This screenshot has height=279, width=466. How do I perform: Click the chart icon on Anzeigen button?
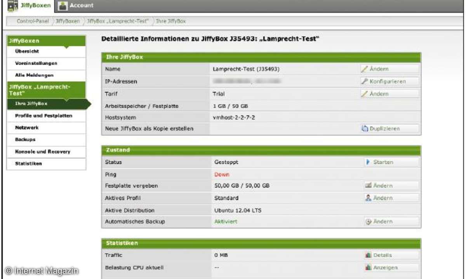coord(368,268)
